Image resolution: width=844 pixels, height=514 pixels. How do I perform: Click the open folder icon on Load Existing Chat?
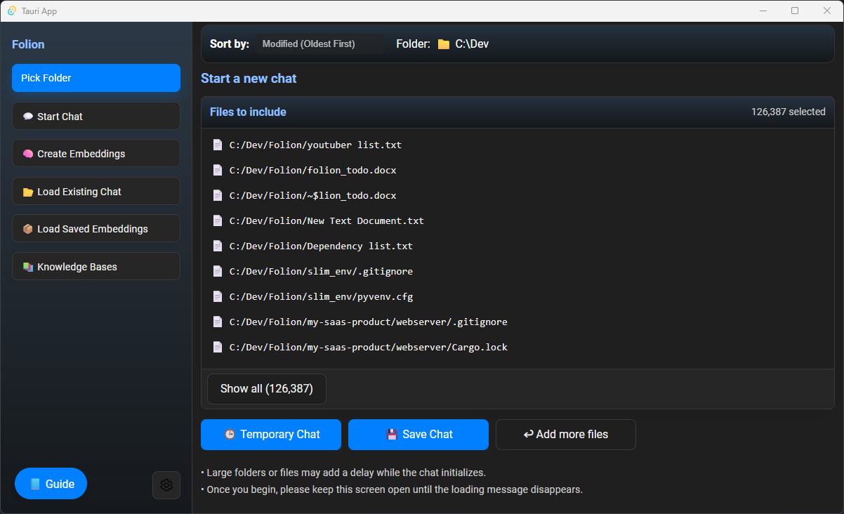click(x=28, y=192)
